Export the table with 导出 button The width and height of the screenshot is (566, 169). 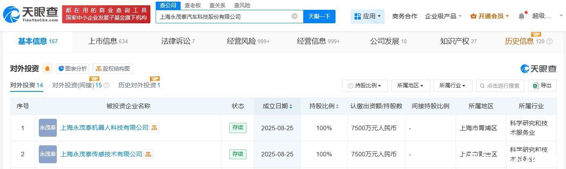[542, 86]
